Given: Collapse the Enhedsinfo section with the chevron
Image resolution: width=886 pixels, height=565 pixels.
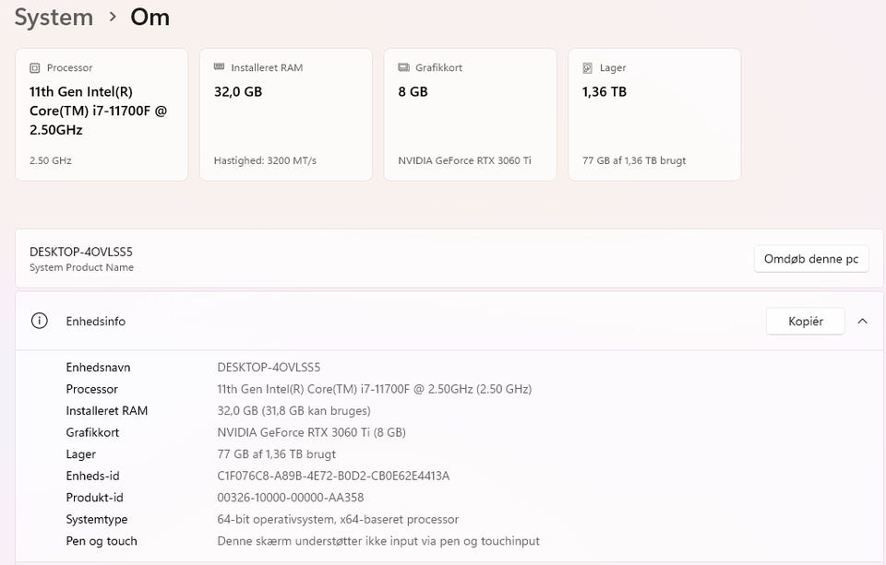Looking at the screenshot, I should tap(862, 321).
